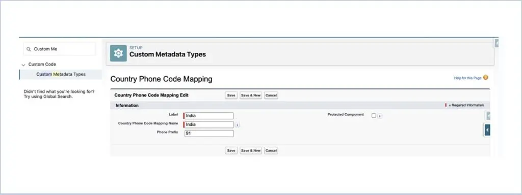
Task: Click the gray collapsed panel arrow above blue tab
Action: pyautogui.click(x=488, y=116)
